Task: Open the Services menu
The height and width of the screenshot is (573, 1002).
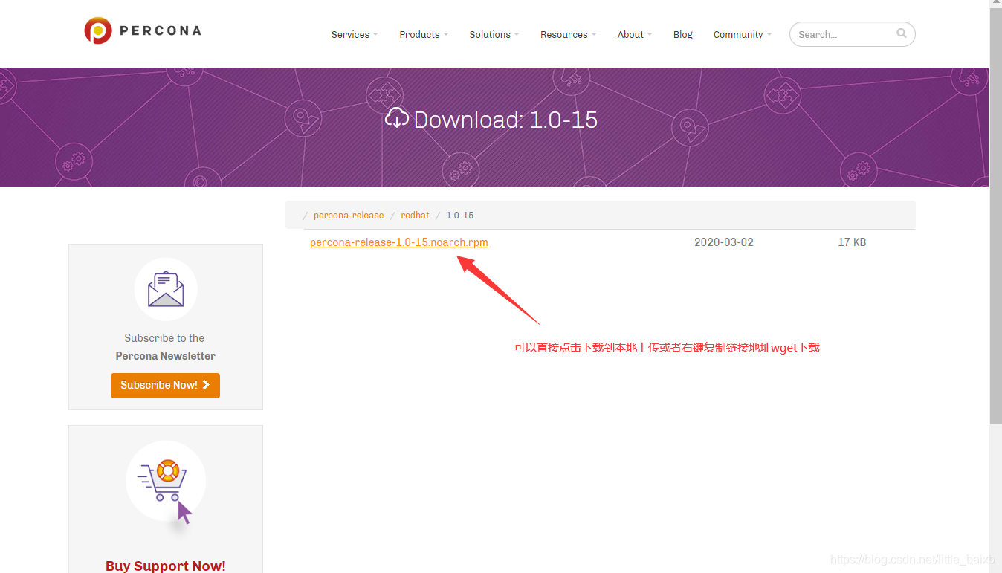Action: pyautogui.click(x=355, y=35)
